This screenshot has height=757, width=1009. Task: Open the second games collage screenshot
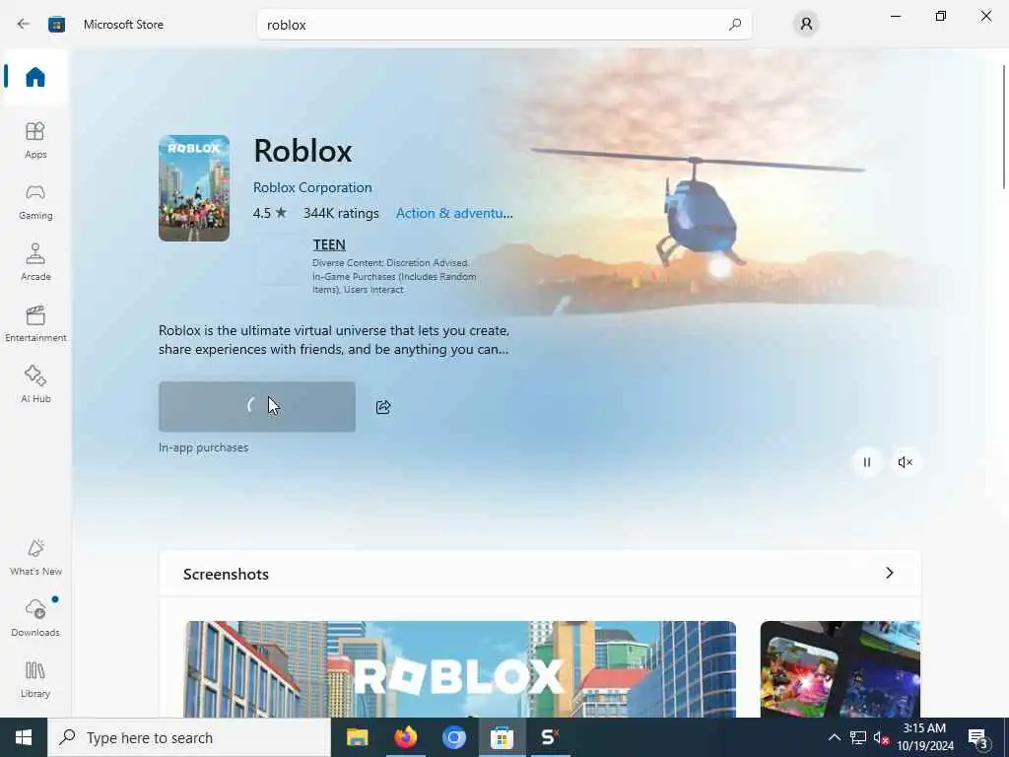coord(840,669)
